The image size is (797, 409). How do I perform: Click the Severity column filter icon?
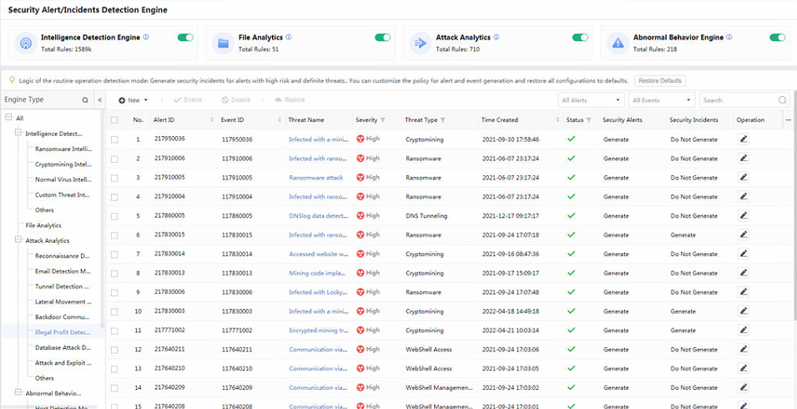point(383,120)
